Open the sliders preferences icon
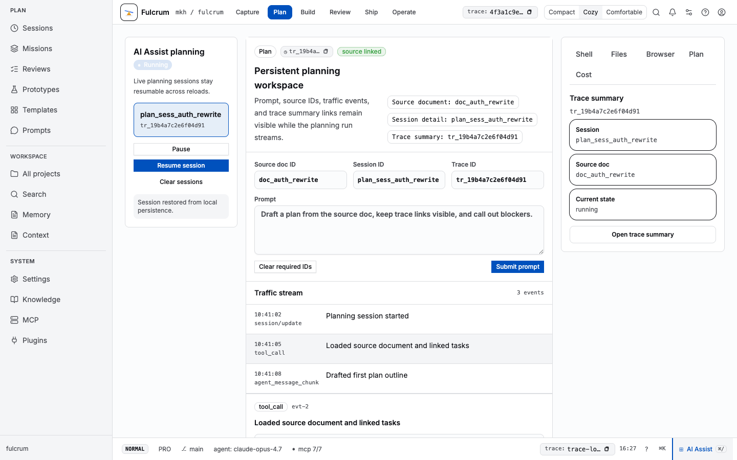Viewport: 737px width, 460px height. pyautogui.click(x=689, y=12)
